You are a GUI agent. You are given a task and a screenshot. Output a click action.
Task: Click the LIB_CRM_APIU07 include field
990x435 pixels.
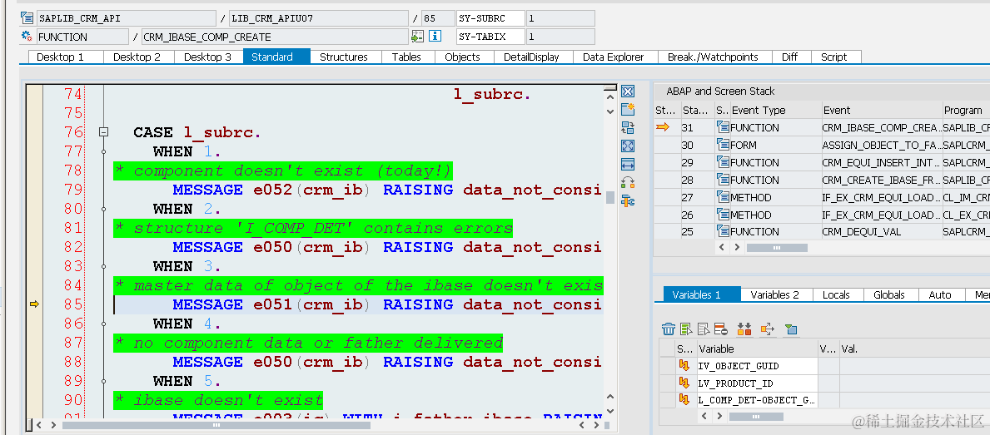[319, 18]
